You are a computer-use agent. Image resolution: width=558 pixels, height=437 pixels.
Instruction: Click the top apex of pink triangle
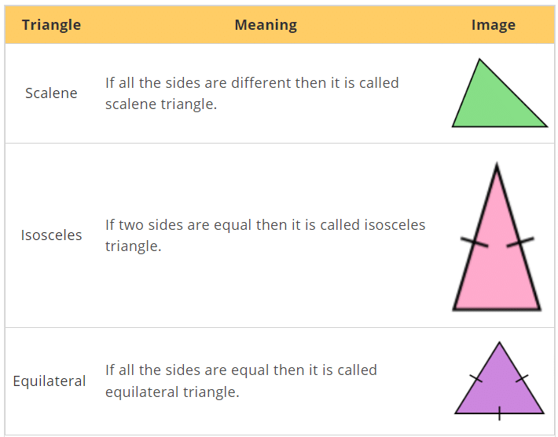(x=497, y=166)
